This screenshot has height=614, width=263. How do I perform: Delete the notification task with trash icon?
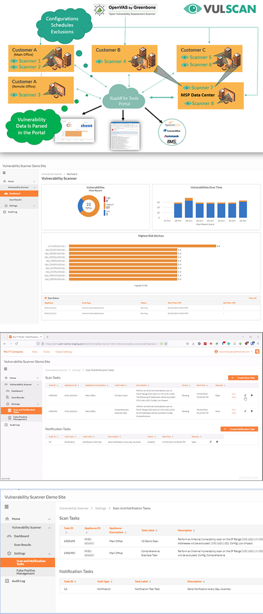[x=217, y=442]
